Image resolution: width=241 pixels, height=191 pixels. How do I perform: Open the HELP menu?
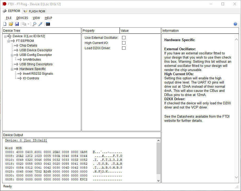[x=49, y=18]
